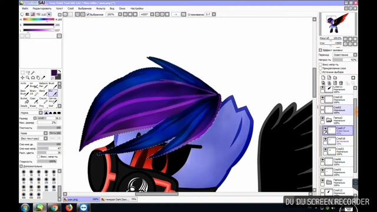Hide the Слой17 layer
This screenshot has height=212, width=377.
pos(325,128)
